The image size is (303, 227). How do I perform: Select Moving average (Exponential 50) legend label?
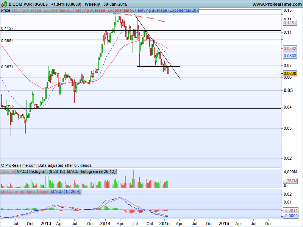(106, 11)
